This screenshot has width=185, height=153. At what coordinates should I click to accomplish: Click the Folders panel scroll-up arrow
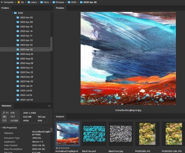coord(51,11)
